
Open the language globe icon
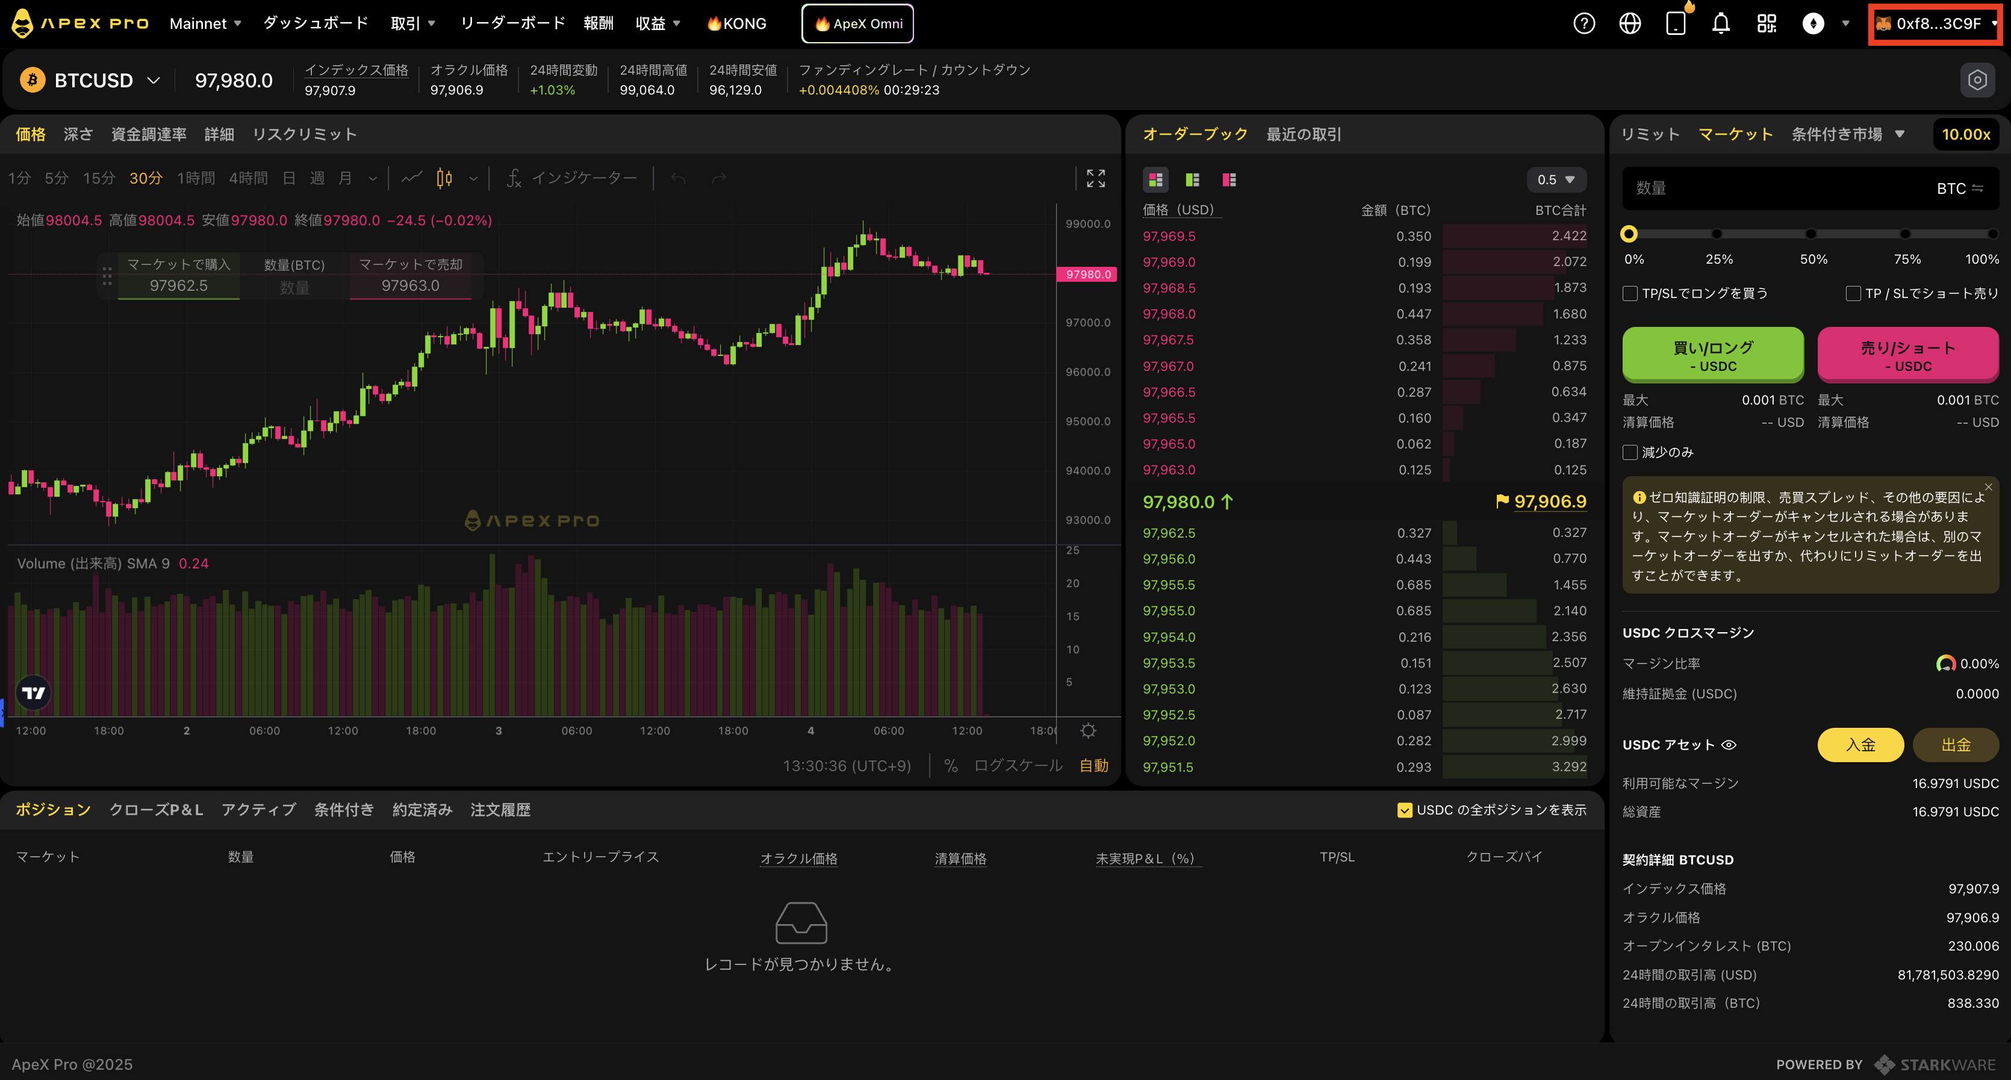(x=1630, y=23)
